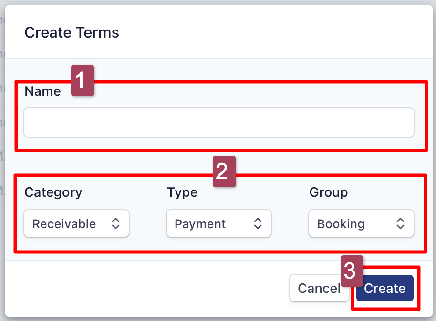Viewport: 436px width, 321px height.
Task: Click the Name field label
Action: click(x=42, y=91)
